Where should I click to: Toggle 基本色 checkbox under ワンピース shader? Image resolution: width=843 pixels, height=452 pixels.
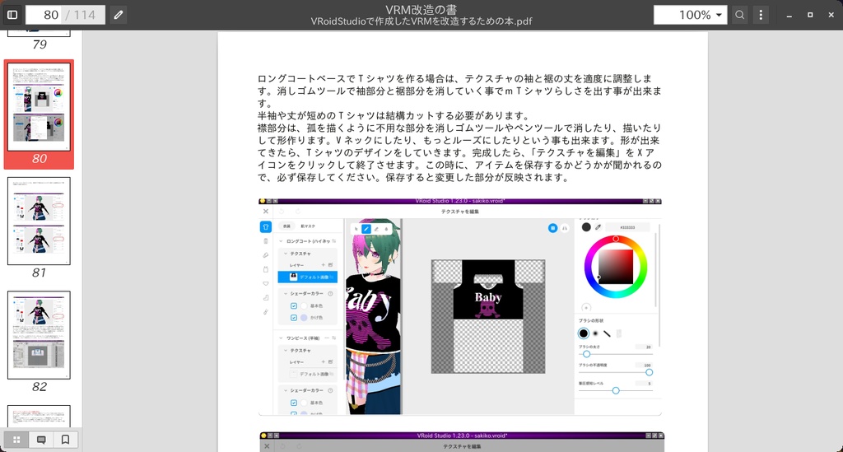point(294,403)
